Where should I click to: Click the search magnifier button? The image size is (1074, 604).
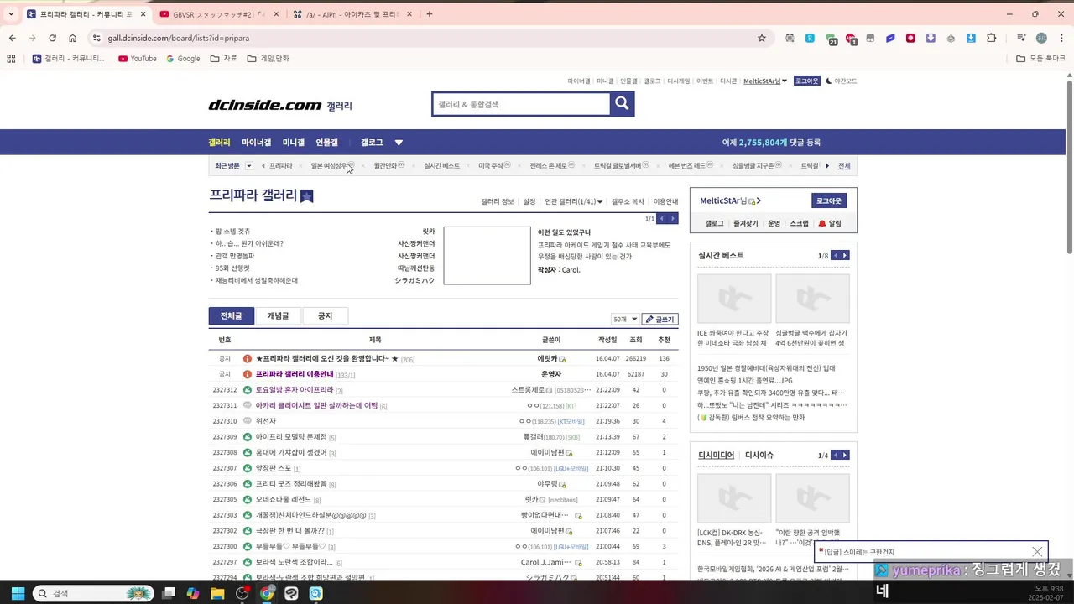click(x=622, y=103)
